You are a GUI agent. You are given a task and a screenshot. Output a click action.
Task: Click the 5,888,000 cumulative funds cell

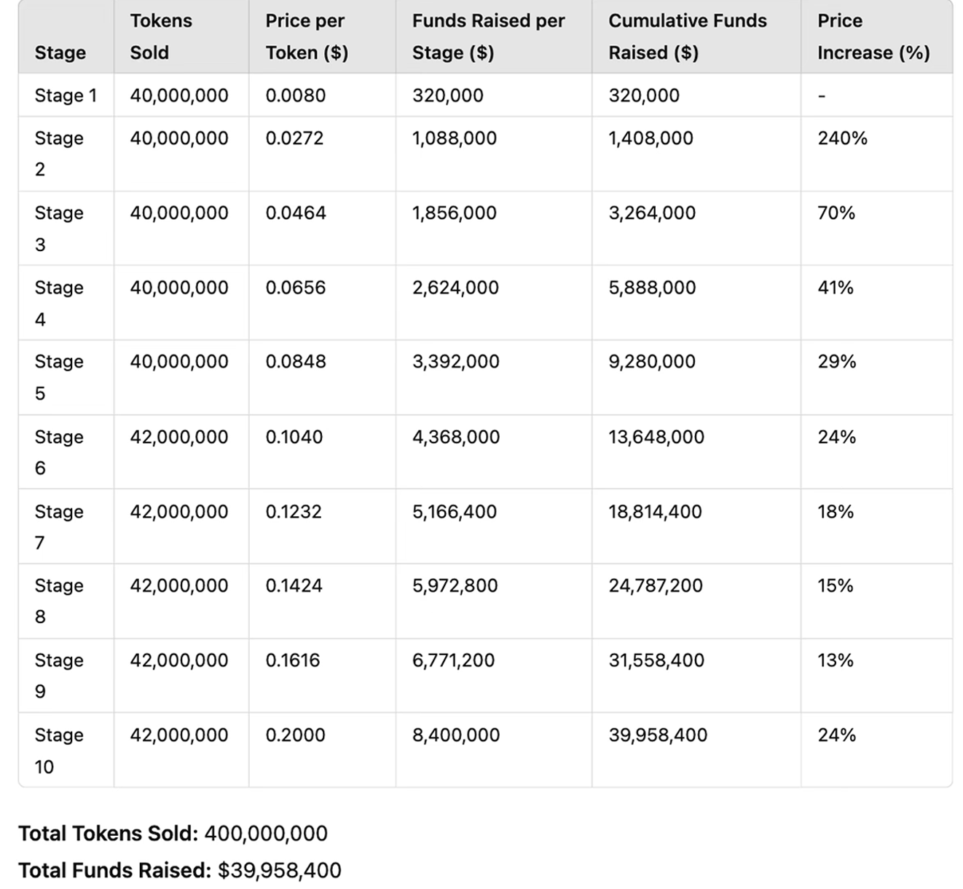click(652, 288)
